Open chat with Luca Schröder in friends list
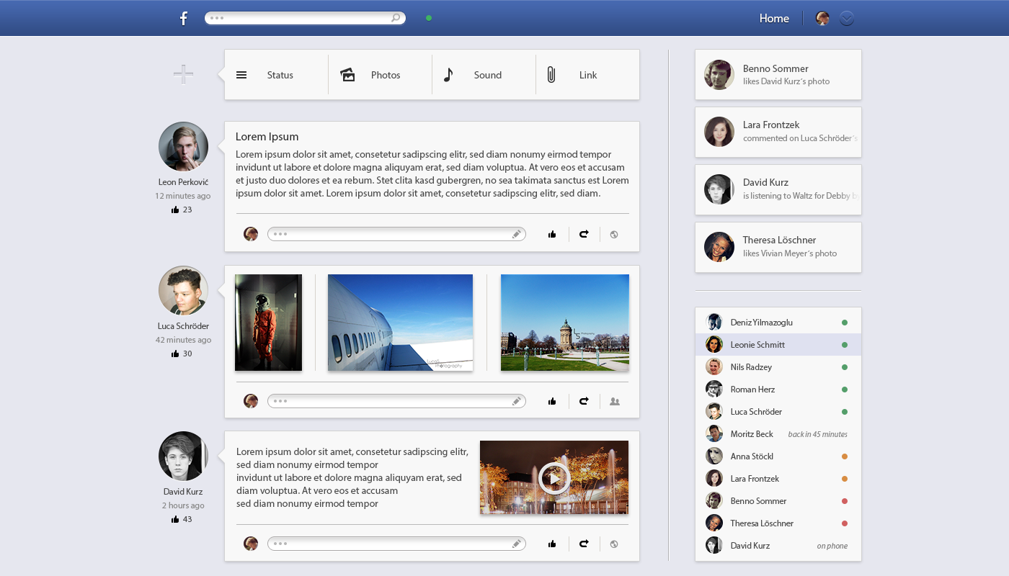This screenshot has height=576, width=1009. click(778, 412)
